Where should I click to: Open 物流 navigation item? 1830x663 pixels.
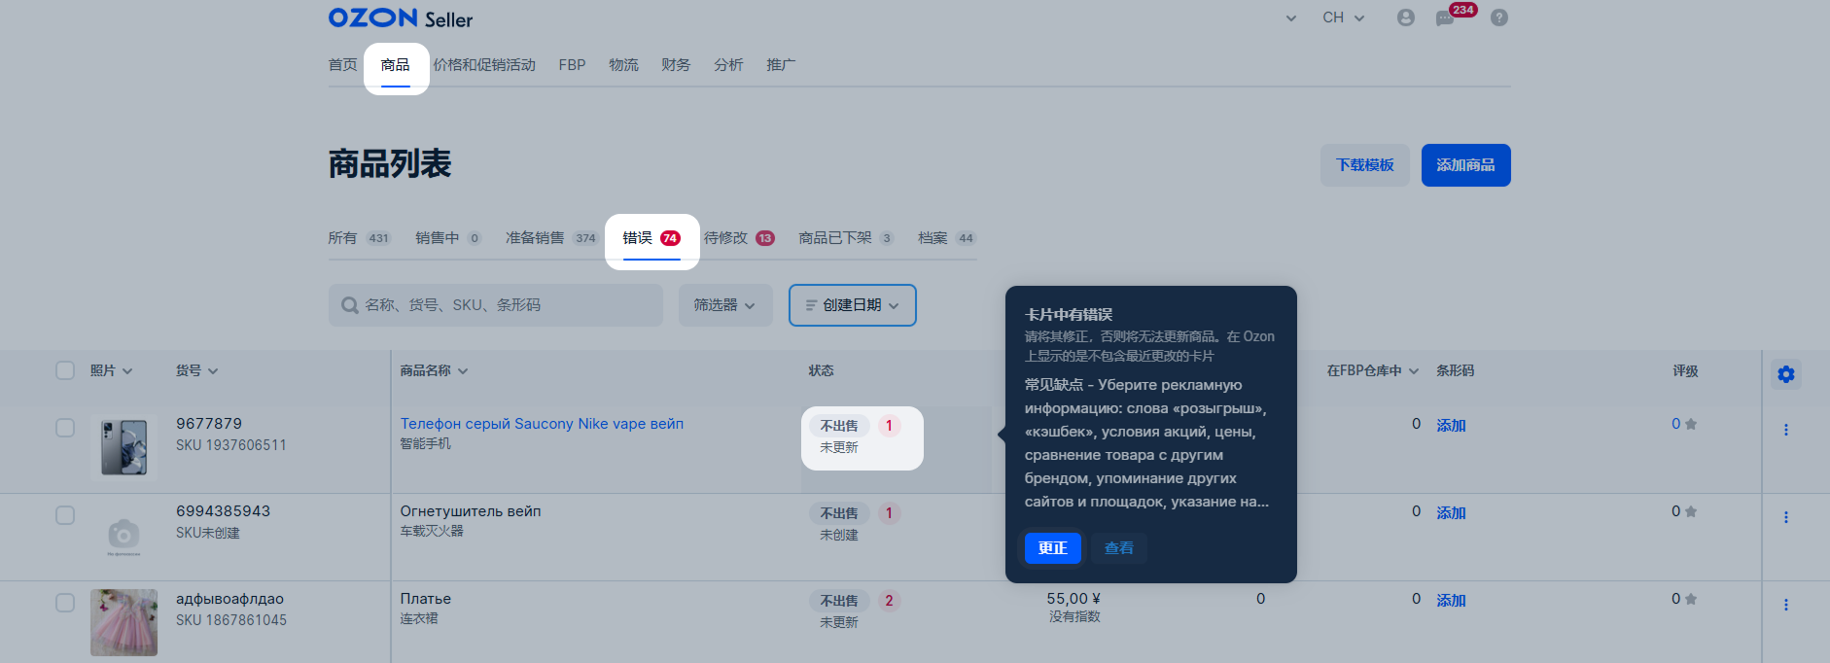click(623, 65)
